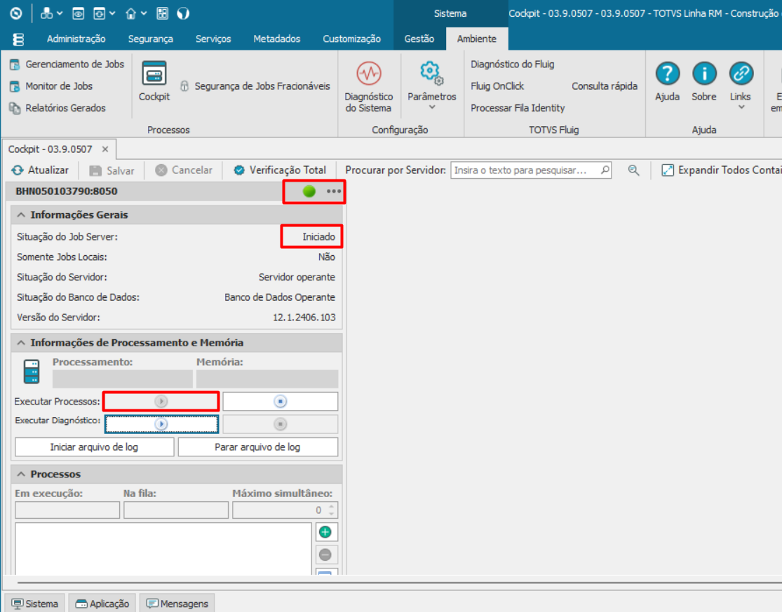Click the grid layout icon in the title bar
782x612 pixels.
click(163, 13)
